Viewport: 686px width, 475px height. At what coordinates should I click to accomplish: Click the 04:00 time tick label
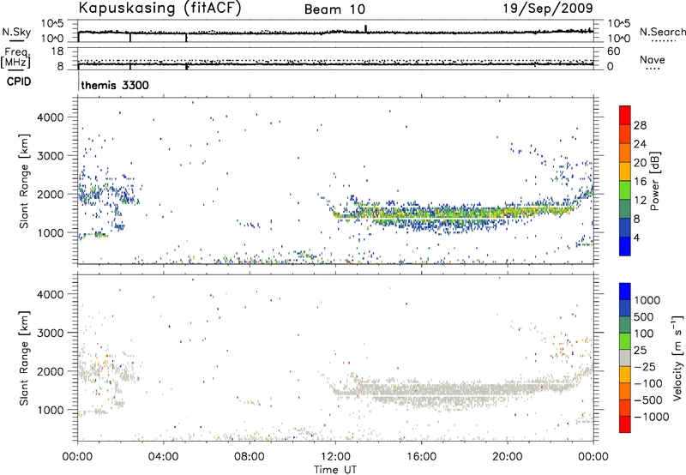click(164, 457)
